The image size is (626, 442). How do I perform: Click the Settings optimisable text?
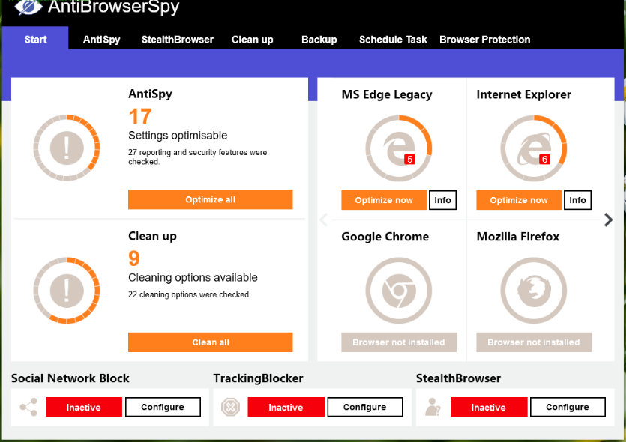[x=178, y=136]
